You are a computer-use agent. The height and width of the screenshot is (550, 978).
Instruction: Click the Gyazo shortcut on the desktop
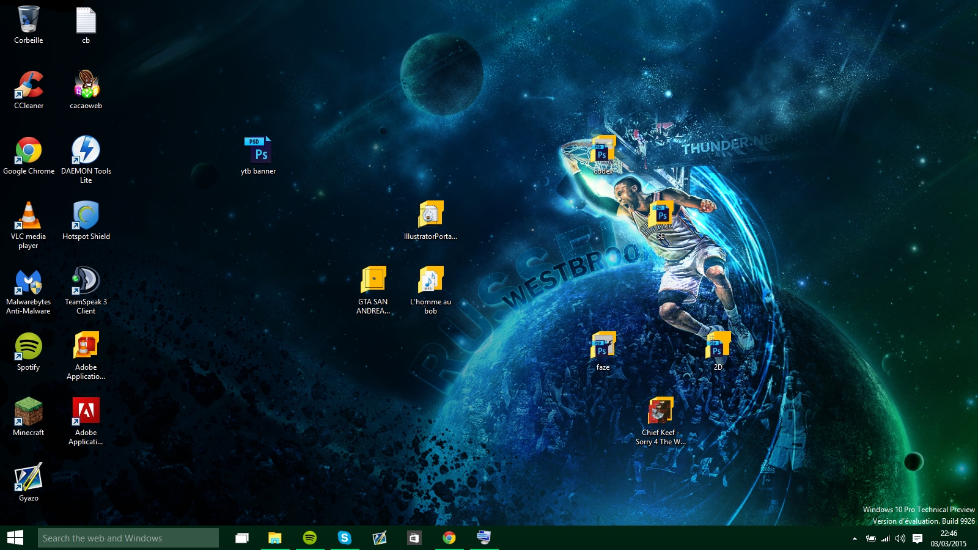(x=28, y=483)
